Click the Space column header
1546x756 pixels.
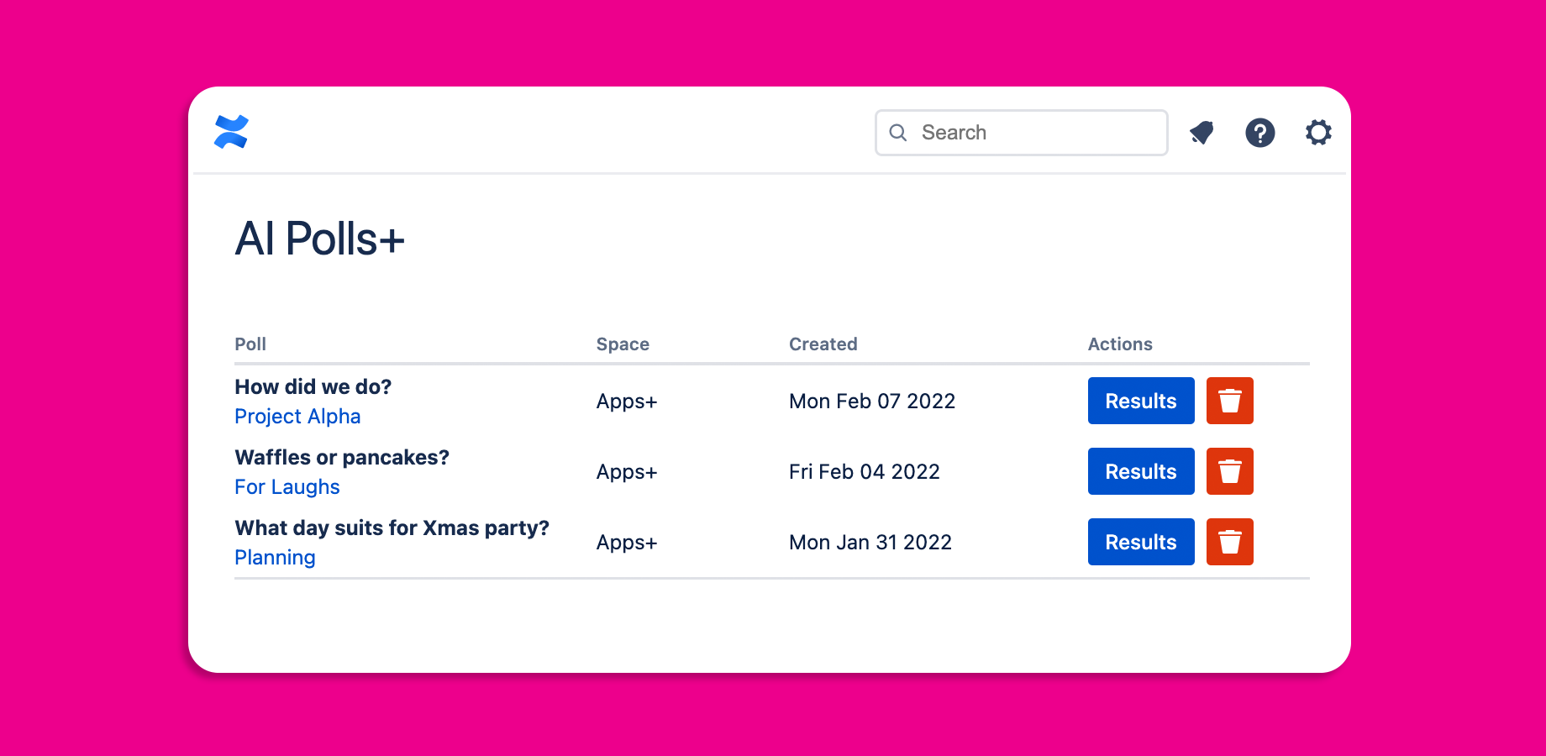(623, 344)
